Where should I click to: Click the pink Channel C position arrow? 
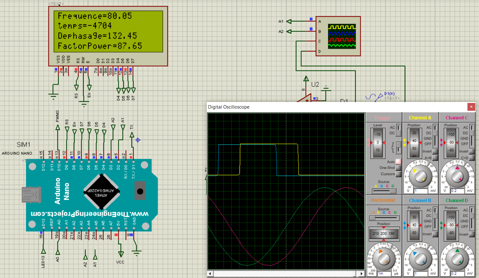442,143
